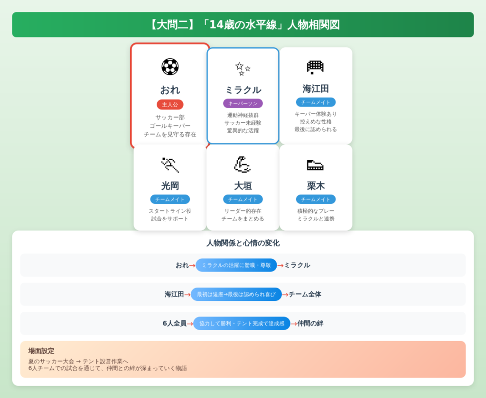Click the チームメイト badge under 海江田
Viewport: 486px width, 398px height.
pyautogui.click(x=316, y=102)
